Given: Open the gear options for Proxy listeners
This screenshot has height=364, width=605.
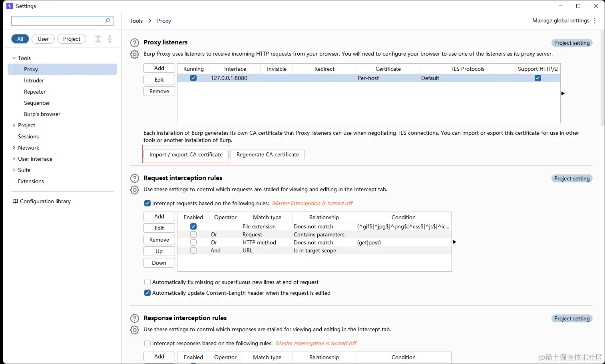Looking at the screenshot, I should click(135, 54).
